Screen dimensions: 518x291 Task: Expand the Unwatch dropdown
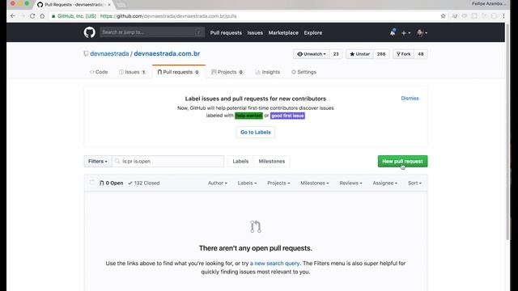point(311,54)
